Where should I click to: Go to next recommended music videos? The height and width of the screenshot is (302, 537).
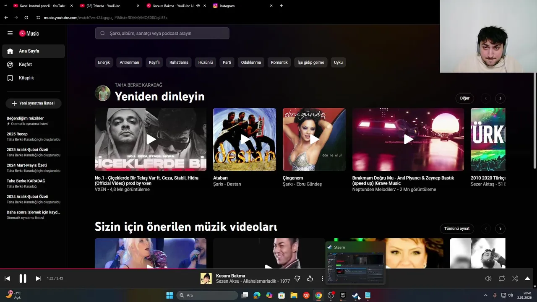coord(500,229)
